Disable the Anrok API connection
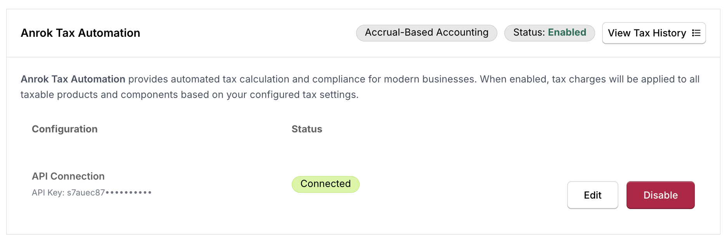727x240 pixels. [660, 195]
